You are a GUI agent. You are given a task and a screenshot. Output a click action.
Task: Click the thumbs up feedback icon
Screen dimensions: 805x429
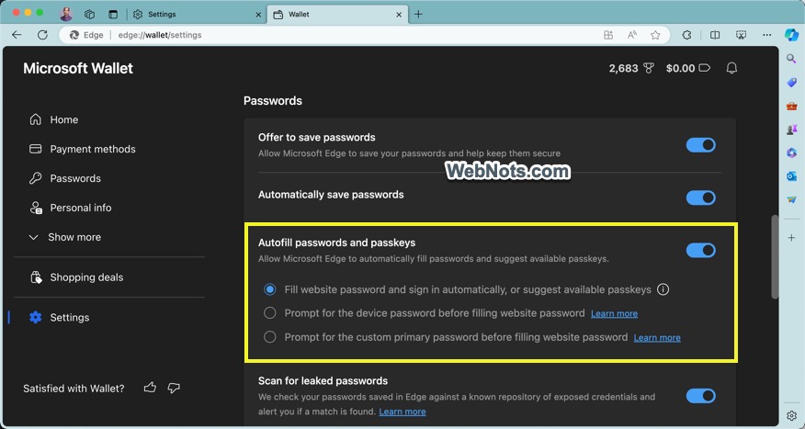click(x=150, y=389)
